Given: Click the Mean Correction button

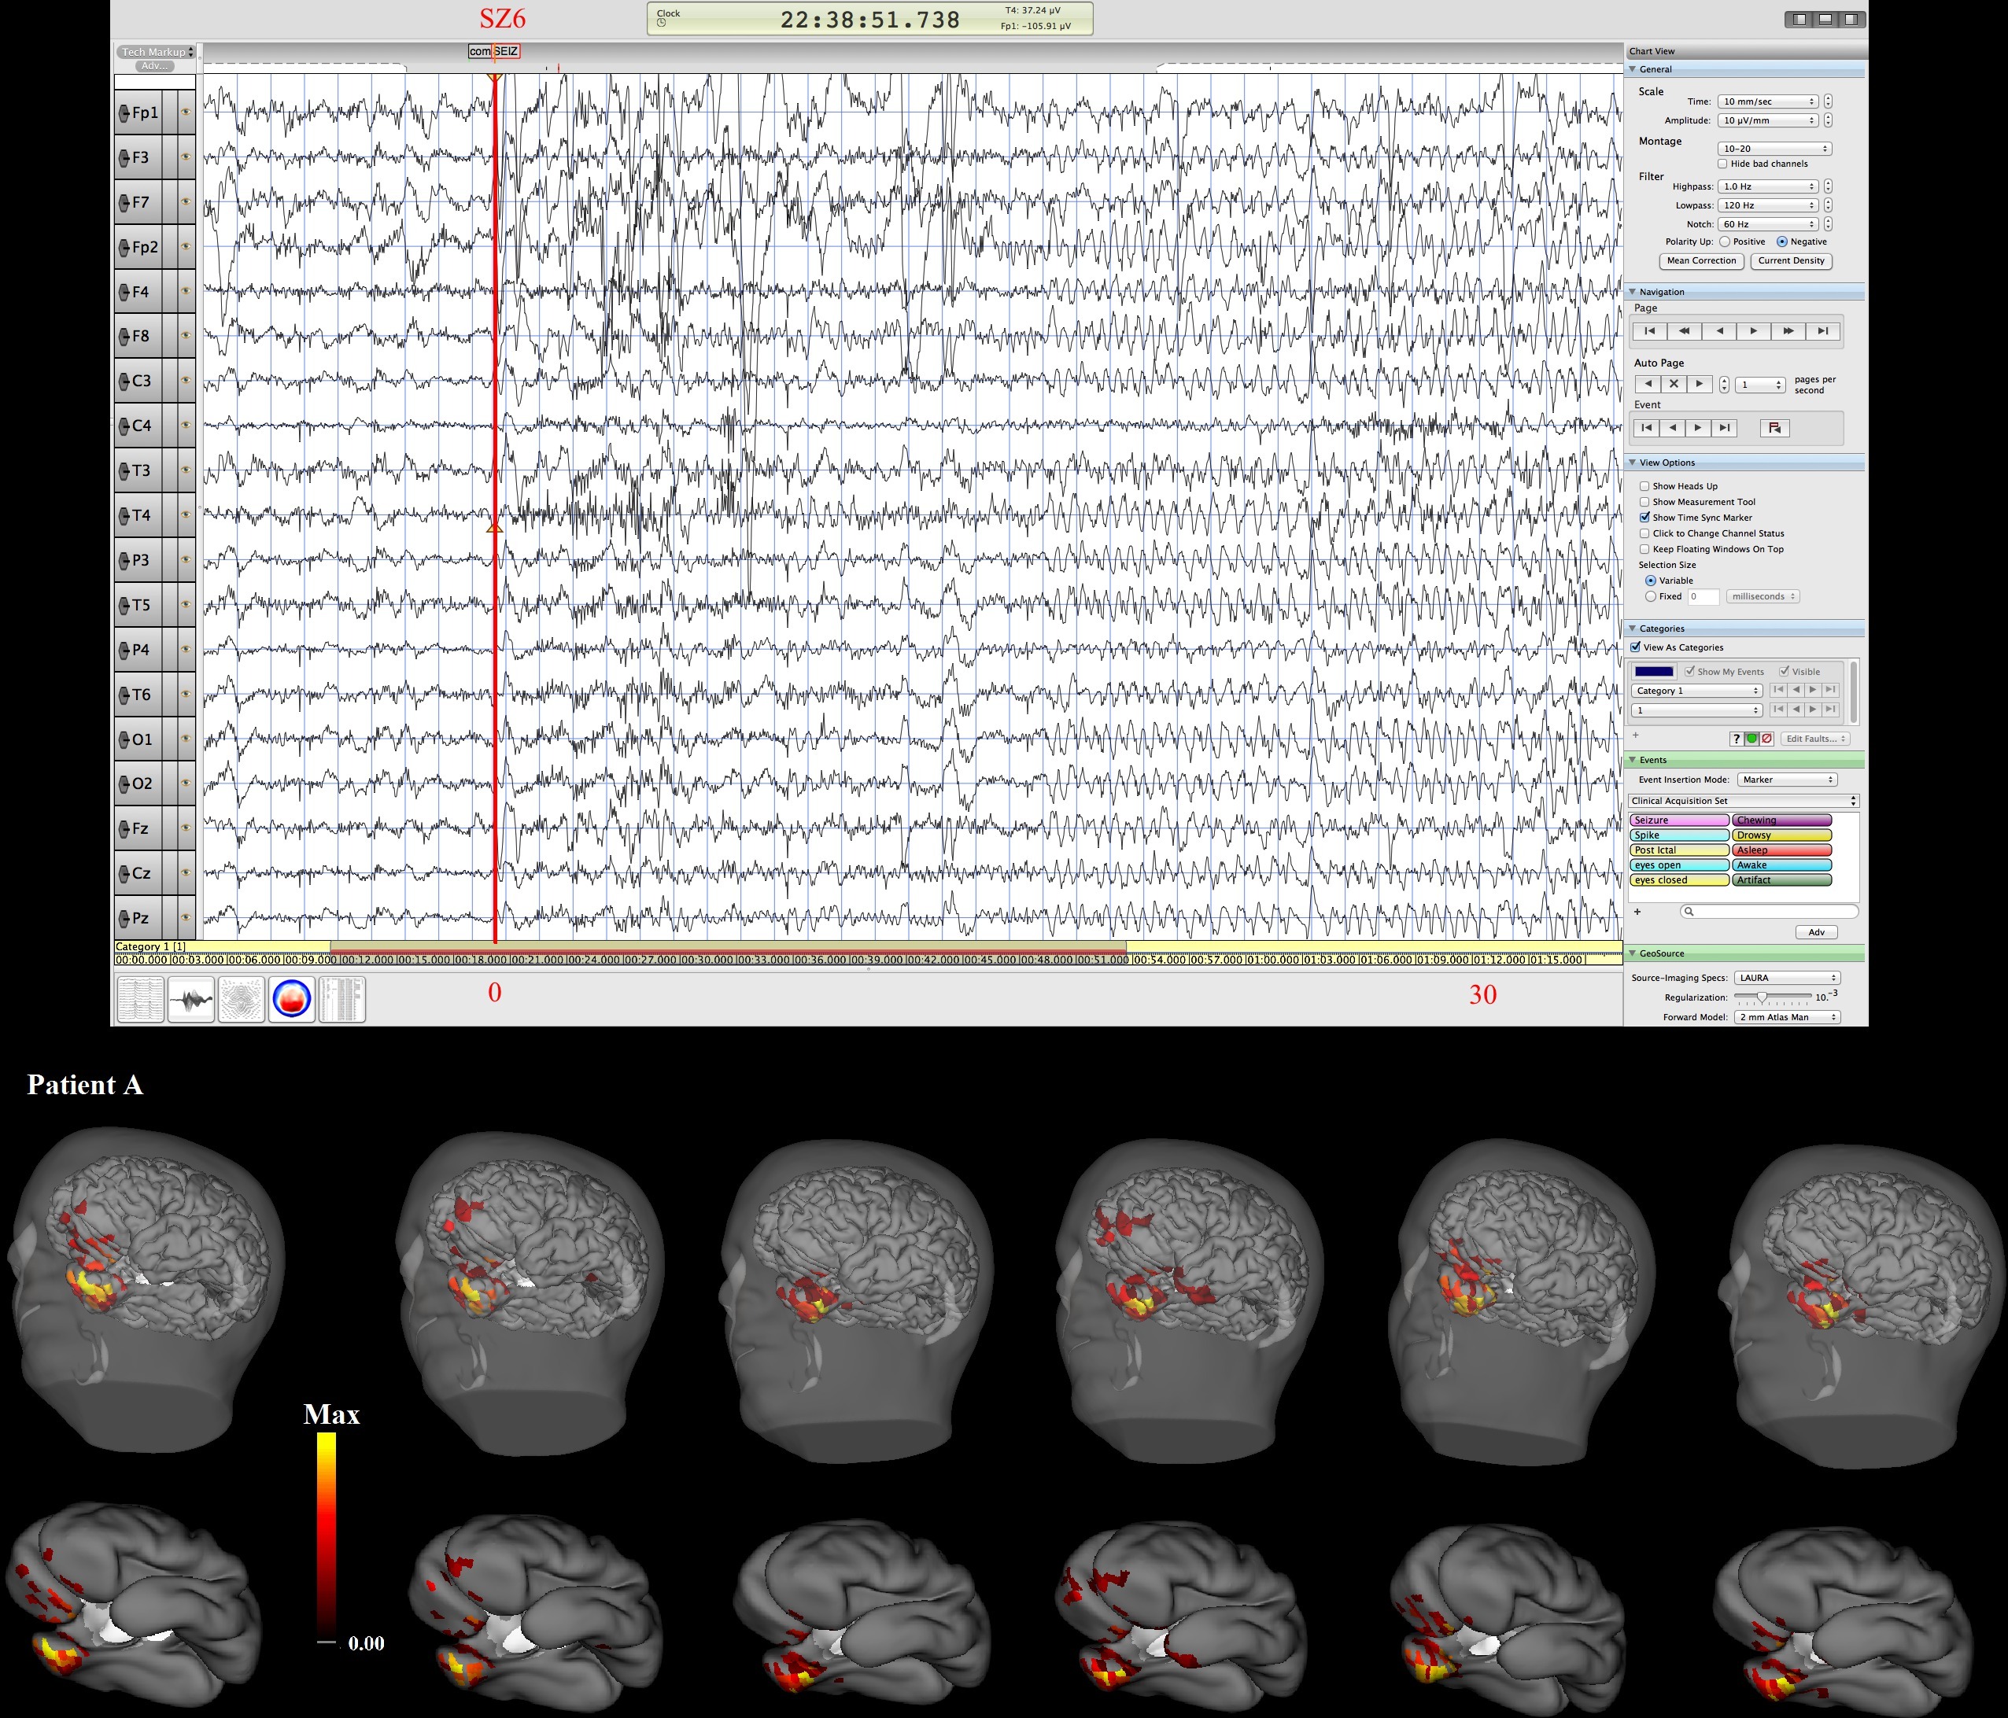Looking at the screenshot, I should pyautogui.click(x=1701, y=260).
